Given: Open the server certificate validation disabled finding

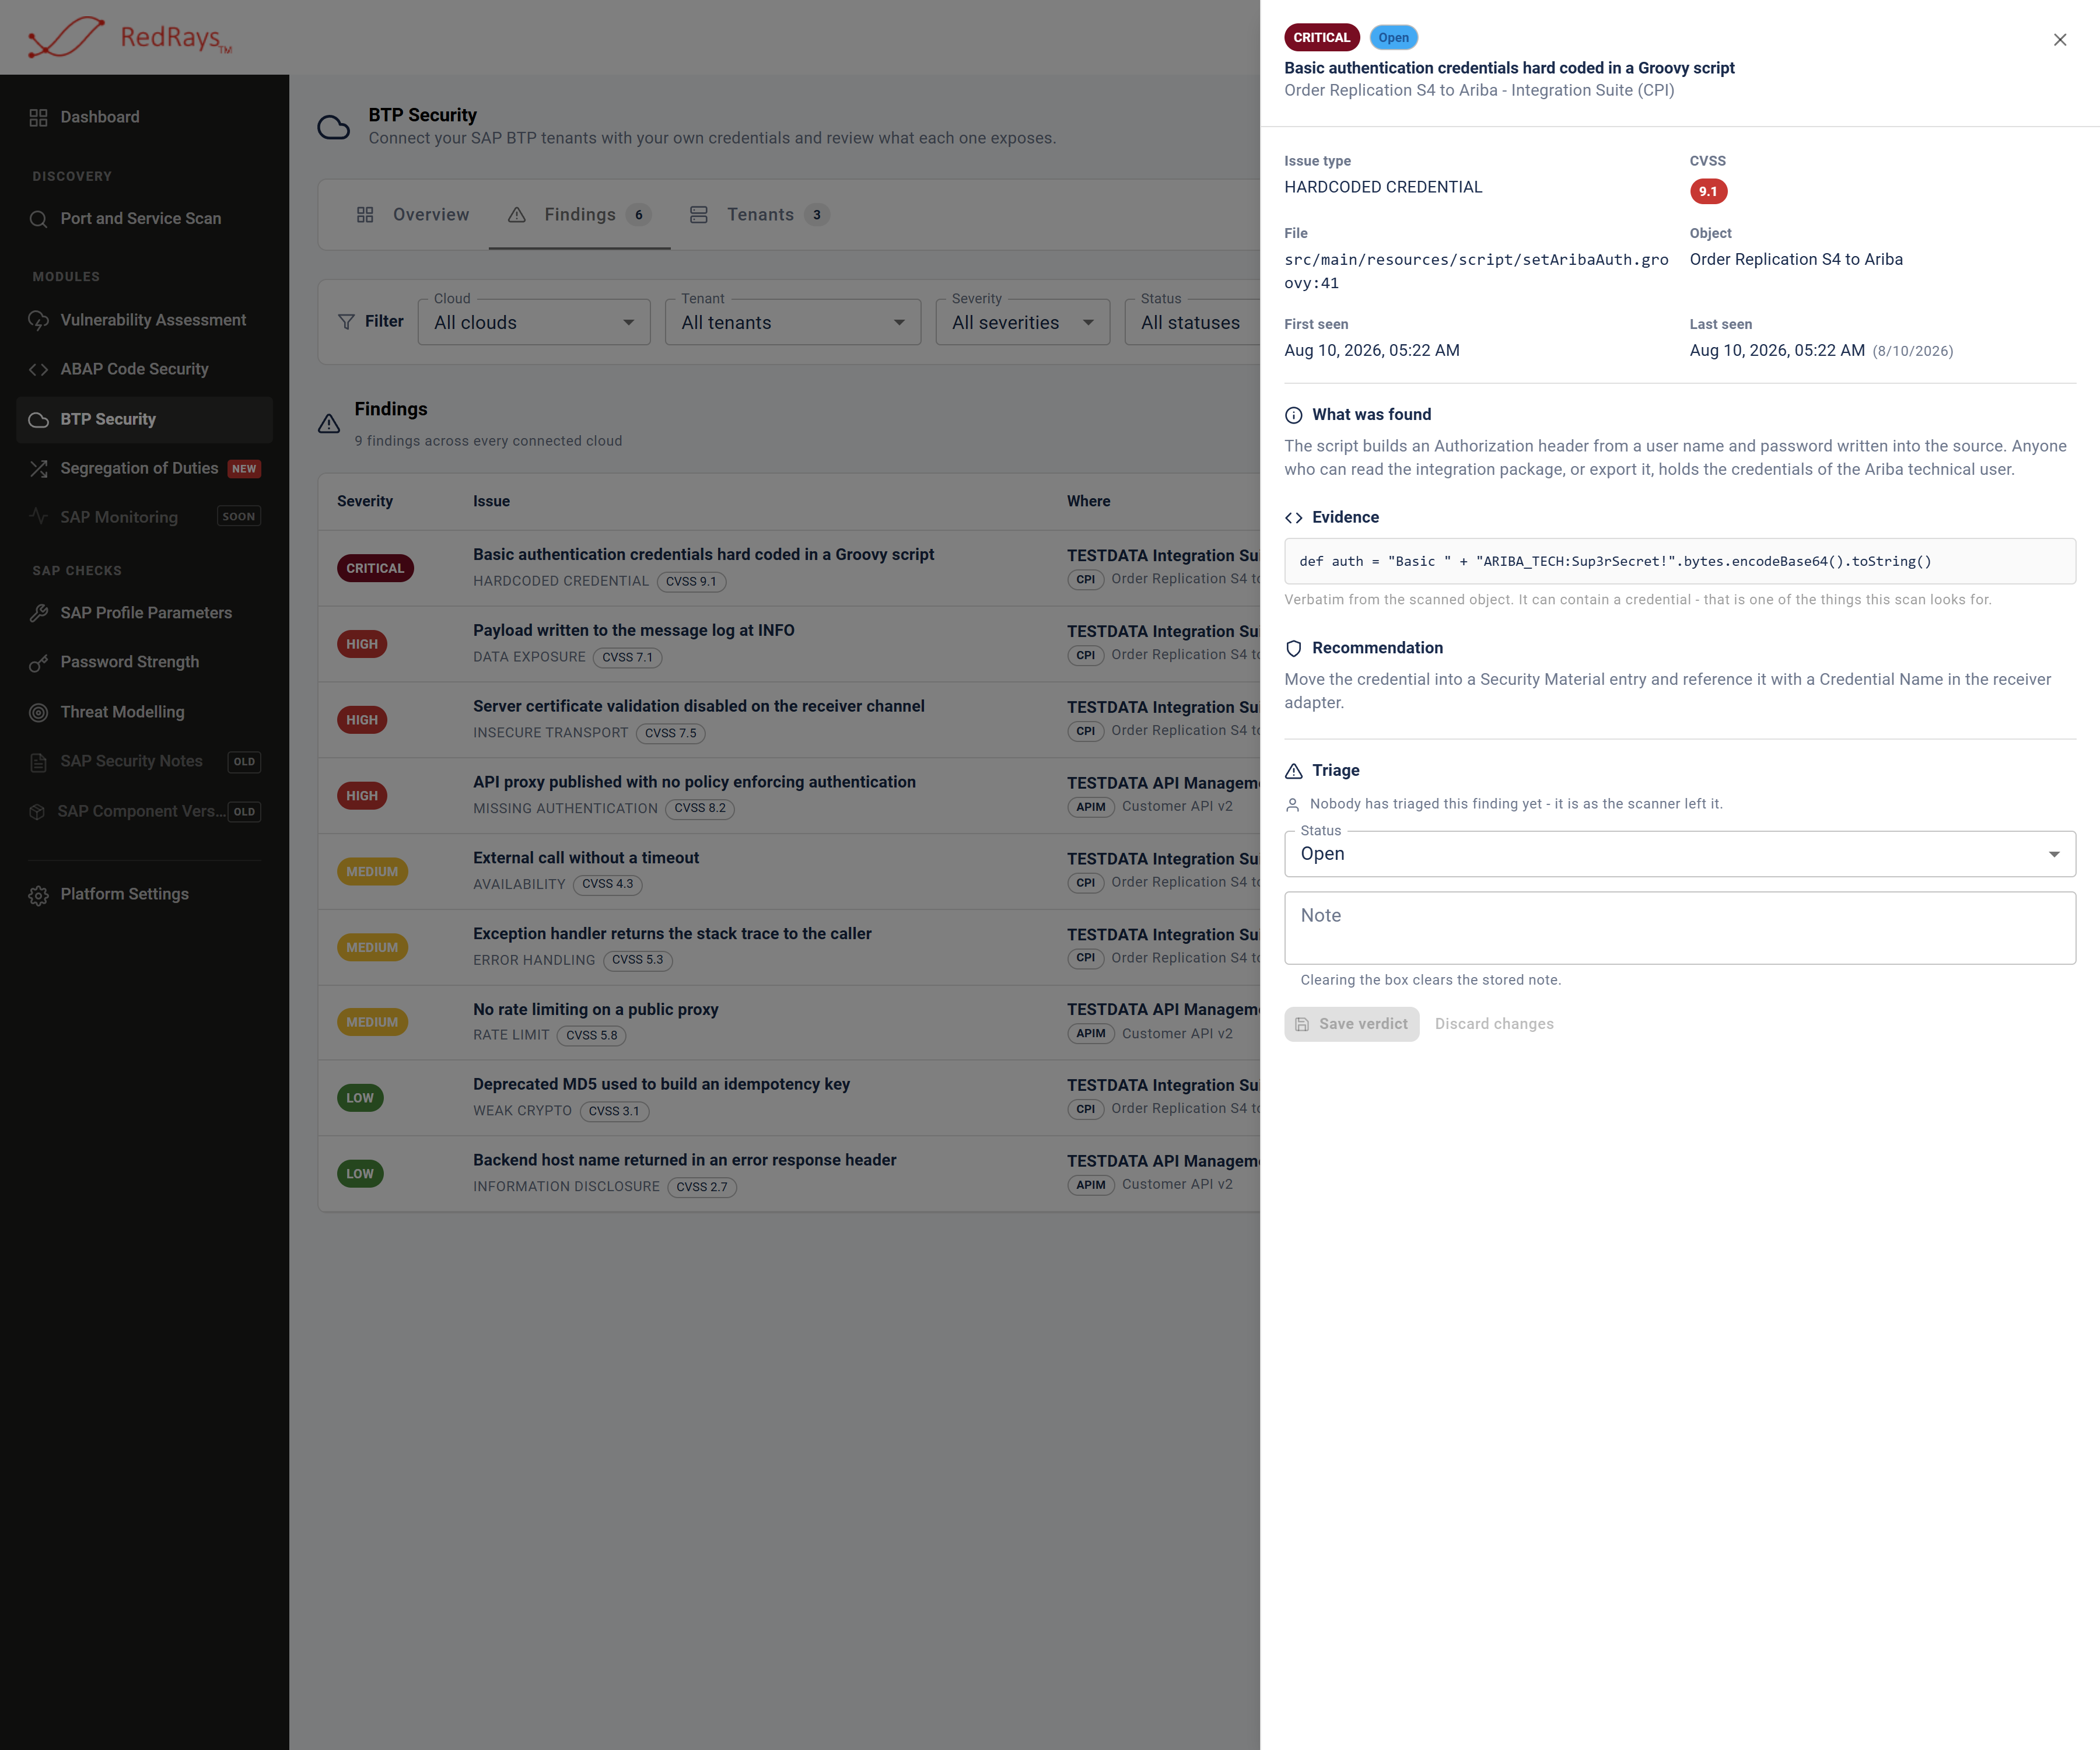Looking at the screenshot, I should [x=789, y=720].
